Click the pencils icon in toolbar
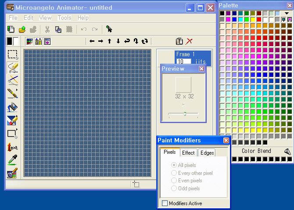This screenshot has width=294, height=210. [38, 41]
